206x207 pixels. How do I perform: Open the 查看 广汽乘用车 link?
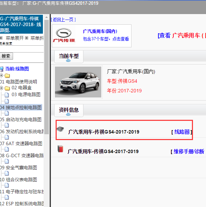tap(182, 35)
